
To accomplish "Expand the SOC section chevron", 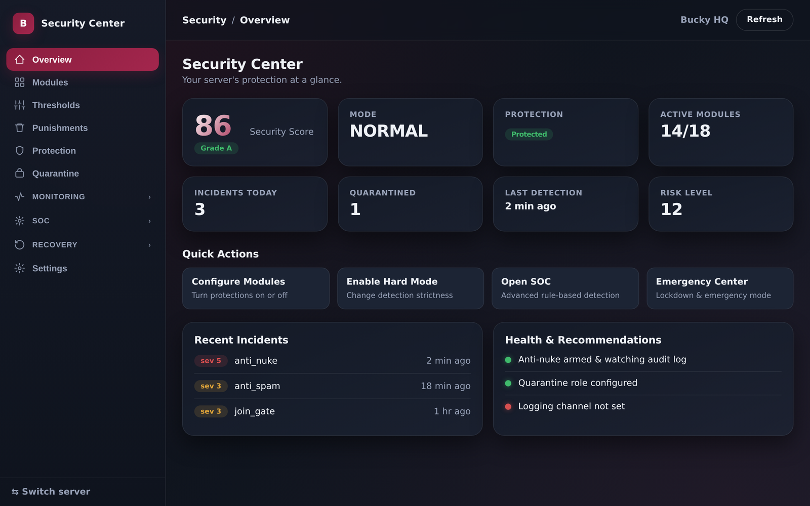I will [x=149, y=221].
